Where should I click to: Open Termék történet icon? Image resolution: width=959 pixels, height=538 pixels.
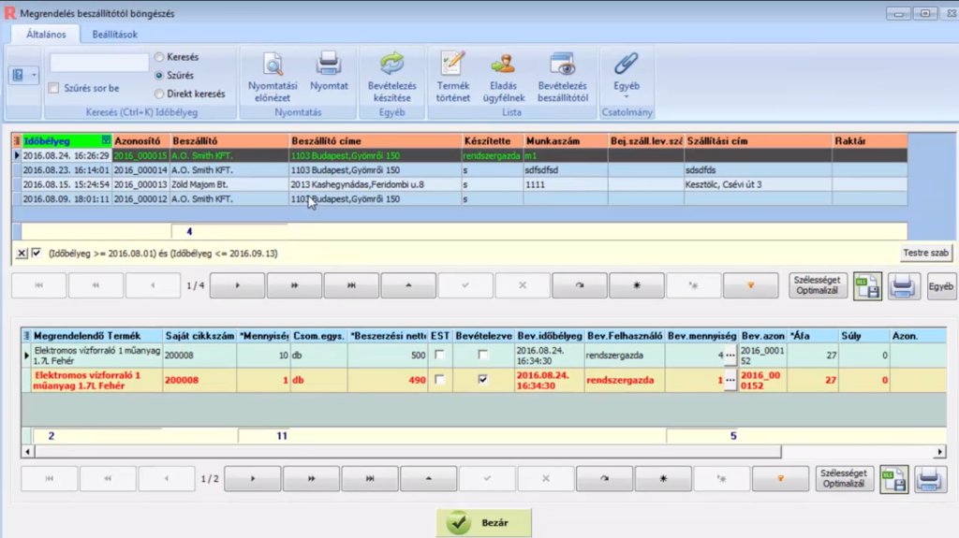point(453,74)
